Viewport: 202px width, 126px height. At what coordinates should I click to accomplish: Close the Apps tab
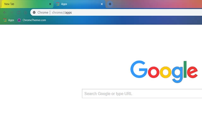click(102, 4)
